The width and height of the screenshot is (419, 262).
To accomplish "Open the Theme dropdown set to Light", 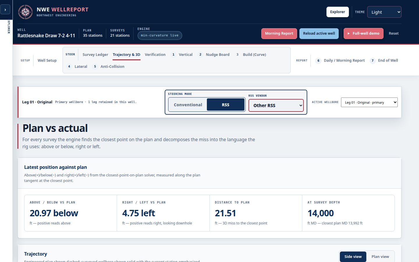I will 384,12.
